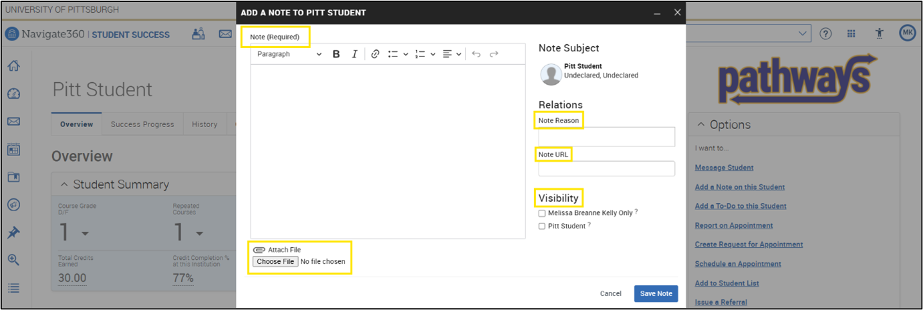The height and width of the screenshot is (310, 923).
Task: Click the Total Credits Earned value 30.00
Action: pos(72,278)
